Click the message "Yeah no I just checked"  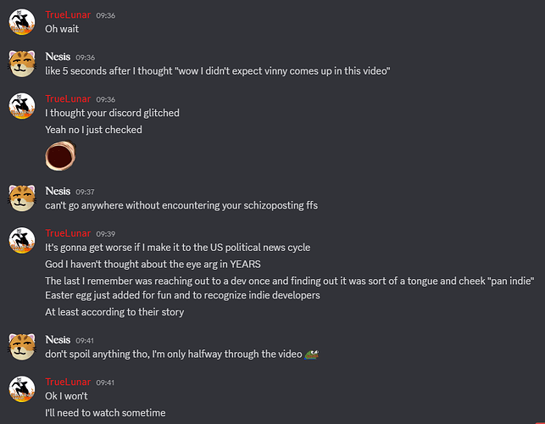tap(93, 130)
